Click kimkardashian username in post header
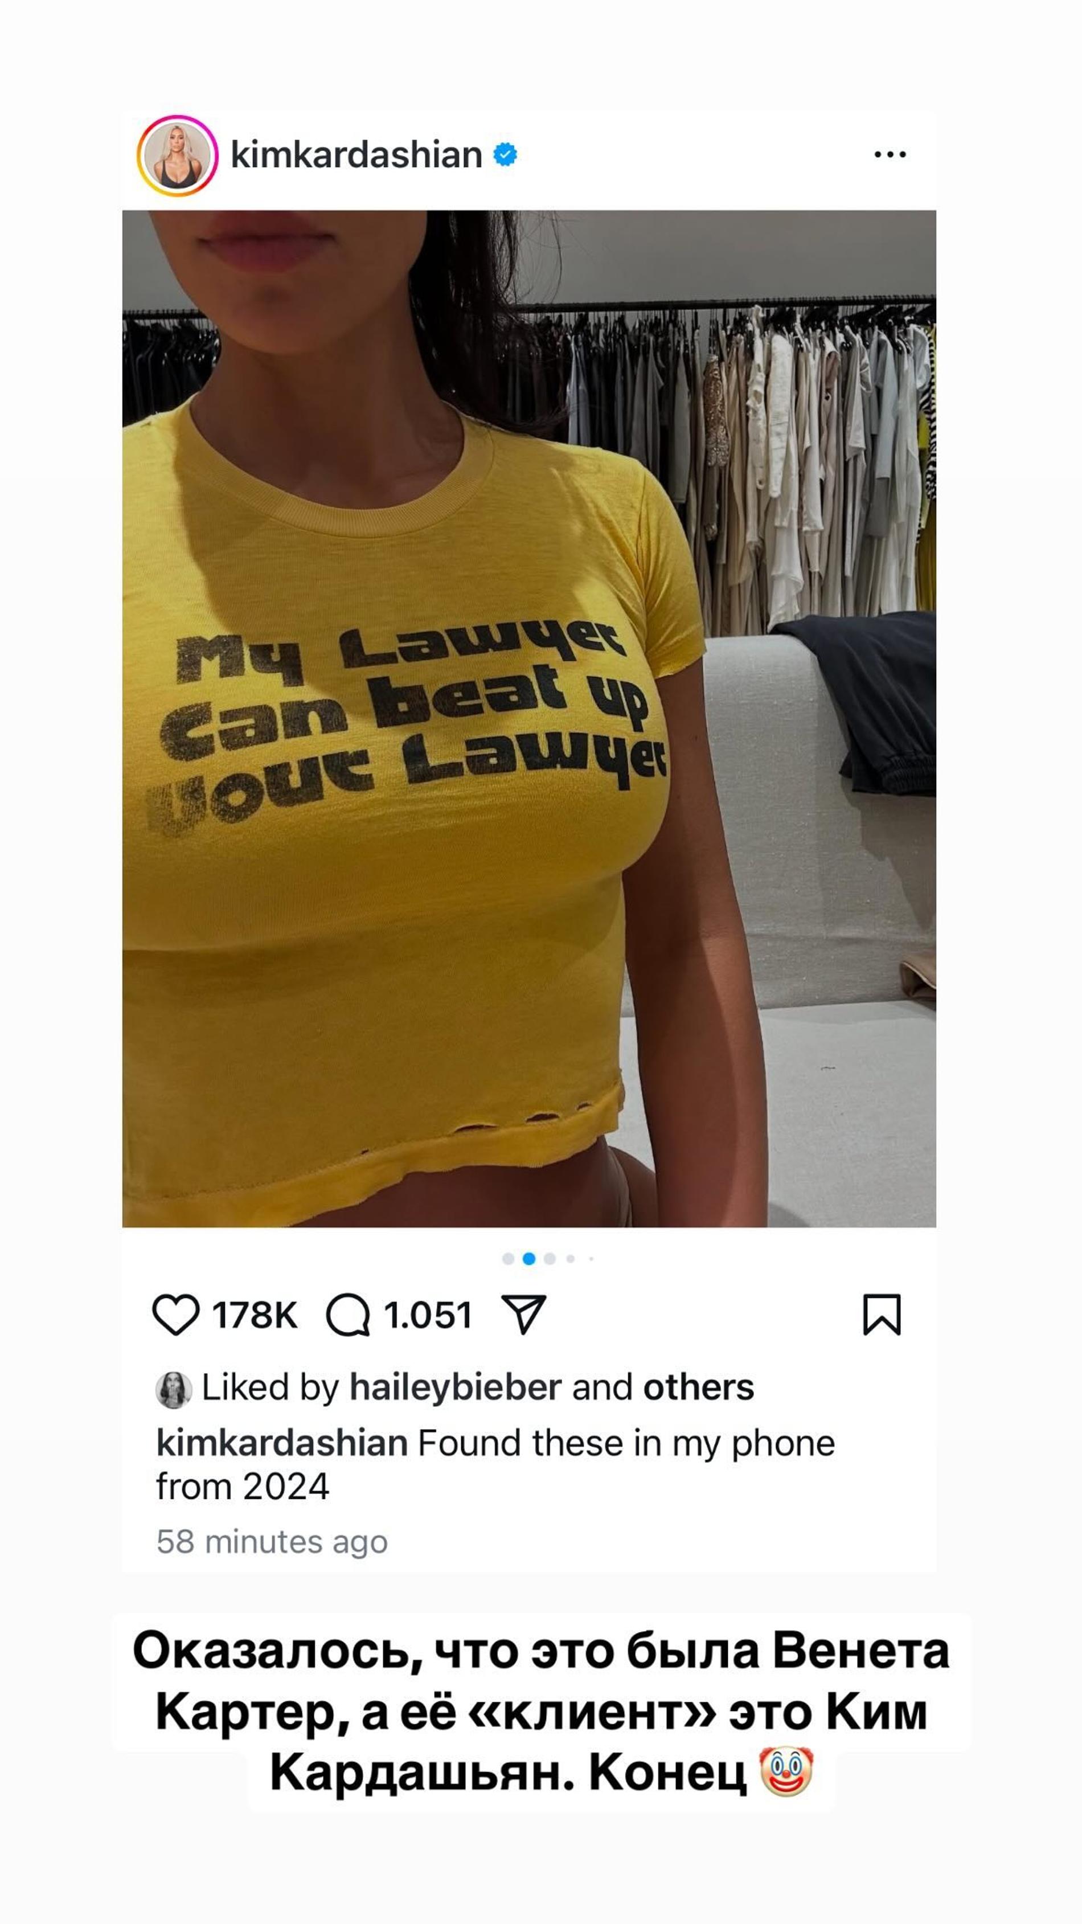Viewport: 1082px width, 1924px height. 356,154
